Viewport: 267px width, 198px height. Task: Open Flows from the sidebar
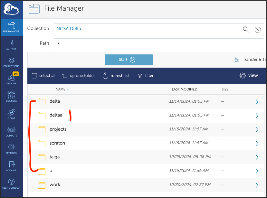[11, 114]
